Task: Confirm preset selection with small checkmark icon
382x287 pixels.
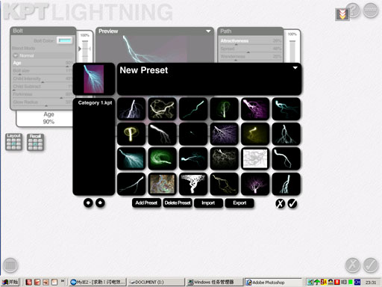Action: click(x=292, y=203)
